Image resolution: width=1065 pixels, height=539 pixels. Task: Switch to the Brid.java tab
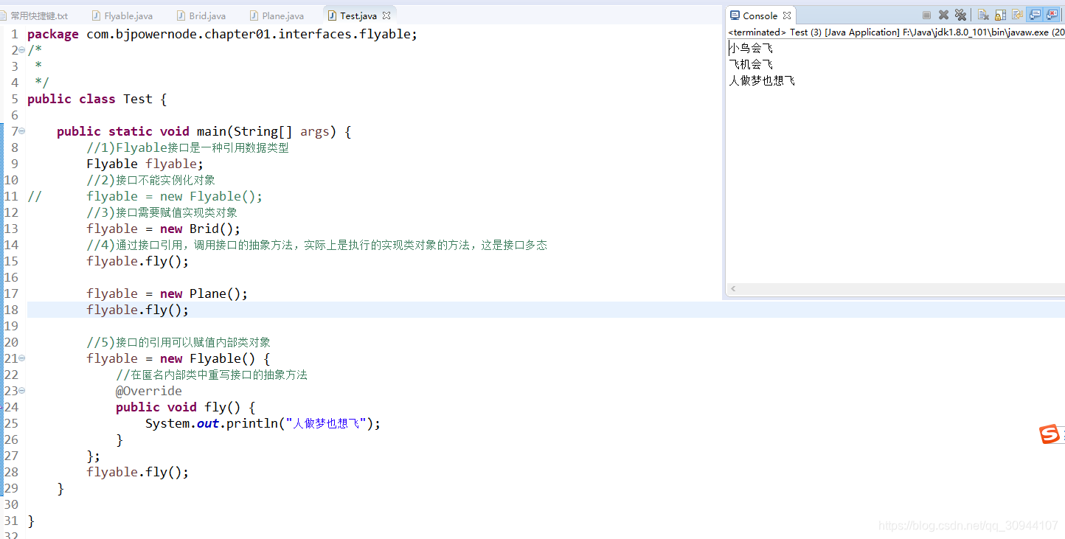(x=201, y=15)
